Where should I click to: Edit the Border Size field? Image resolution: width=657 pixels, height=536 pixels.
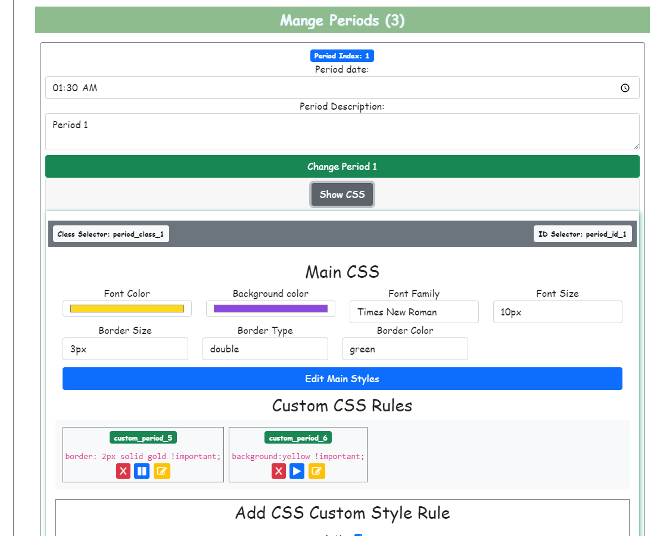click(x=125, y=349)
